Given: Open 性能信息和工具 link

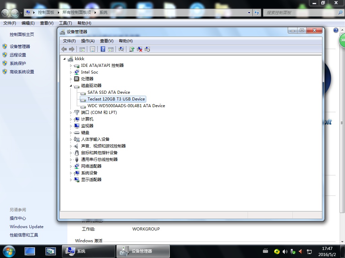Looking at the screenshot, I should click(24, 235).
